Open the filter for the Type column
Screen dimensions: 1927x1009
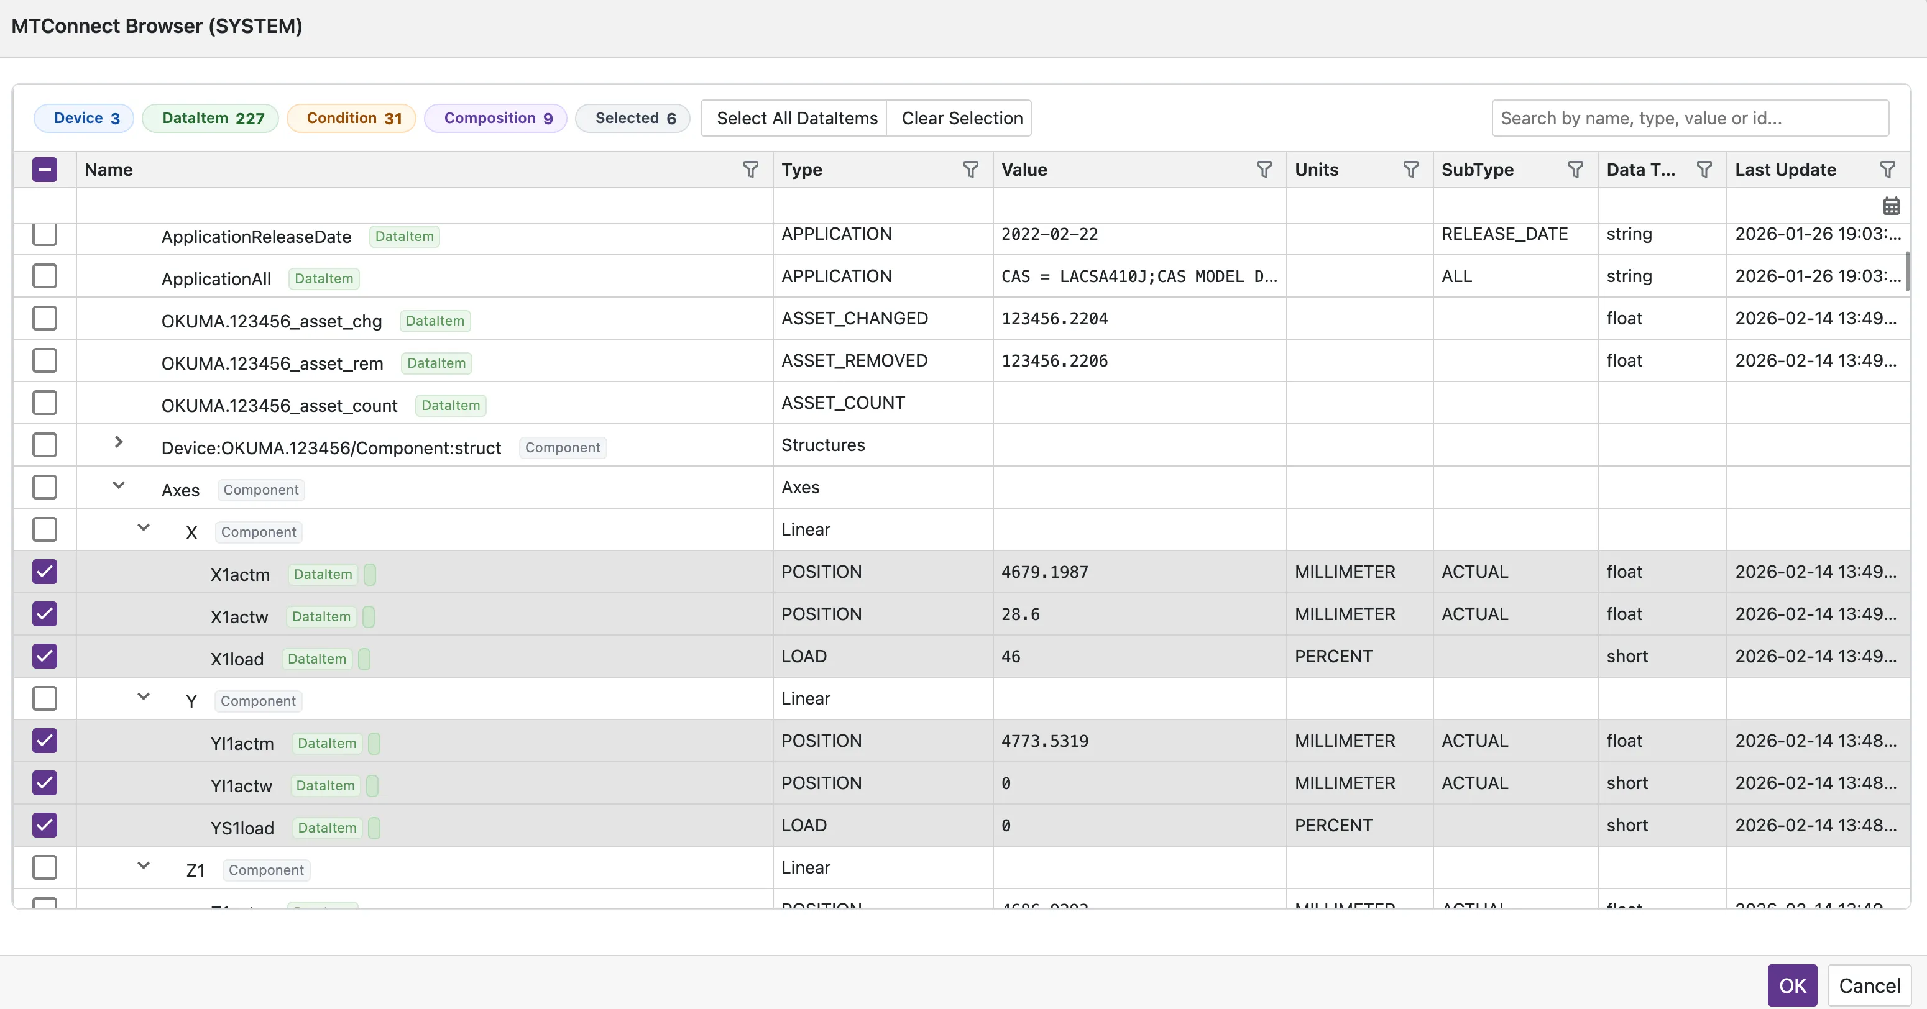pos(970,170)
